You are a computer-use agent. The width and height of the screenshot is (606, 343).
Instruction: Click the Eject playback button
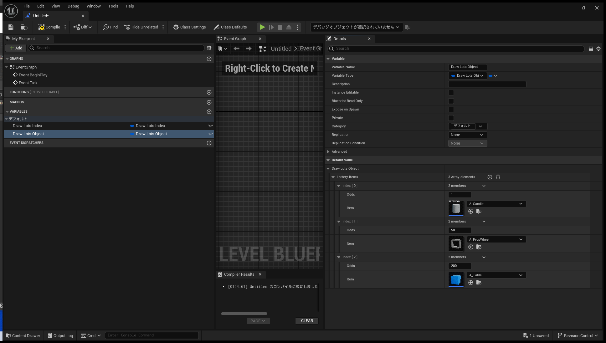coord(289,27)
